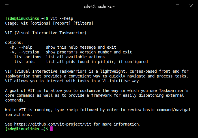Click the 'VIT (Visual Interactive Taskwarrior)' heading
198x138 pixels.
click(x=46, y=33)
